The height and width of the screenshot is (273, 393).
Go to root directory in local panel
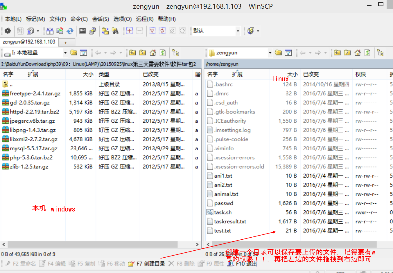coord(142,53)
